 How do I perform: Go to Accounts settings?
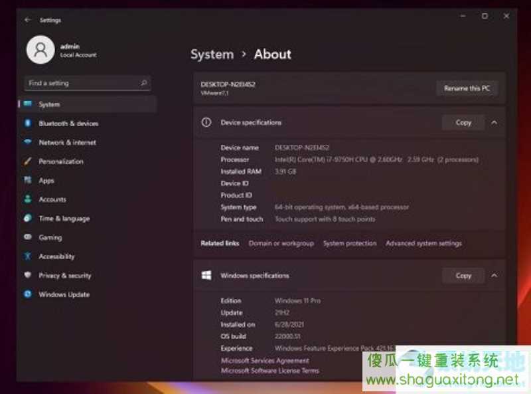[88, 199]
